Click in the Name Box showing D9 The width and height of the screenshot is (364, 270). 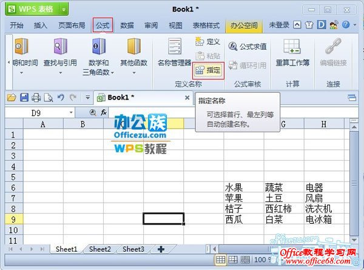36,113
